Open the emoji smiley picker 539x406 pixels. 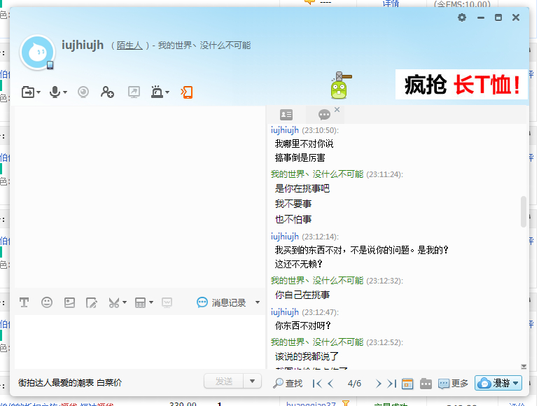47,302
